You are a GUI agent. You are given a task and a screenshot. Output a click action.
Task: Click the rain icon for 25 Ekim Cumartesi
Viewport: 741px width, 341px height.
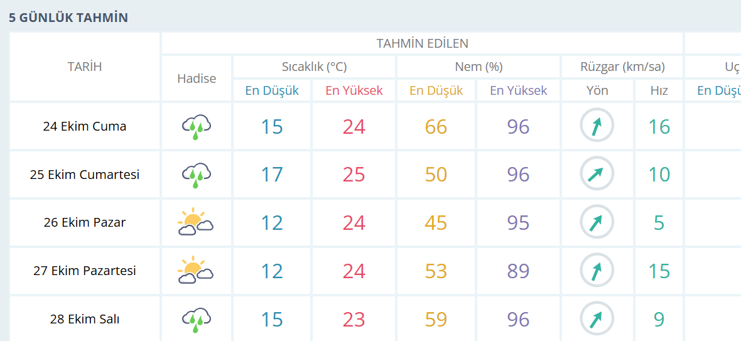[x=196, y=175]
